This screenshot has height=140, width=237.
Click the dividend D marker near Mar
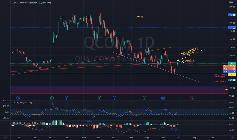click(x=114, y=98)
